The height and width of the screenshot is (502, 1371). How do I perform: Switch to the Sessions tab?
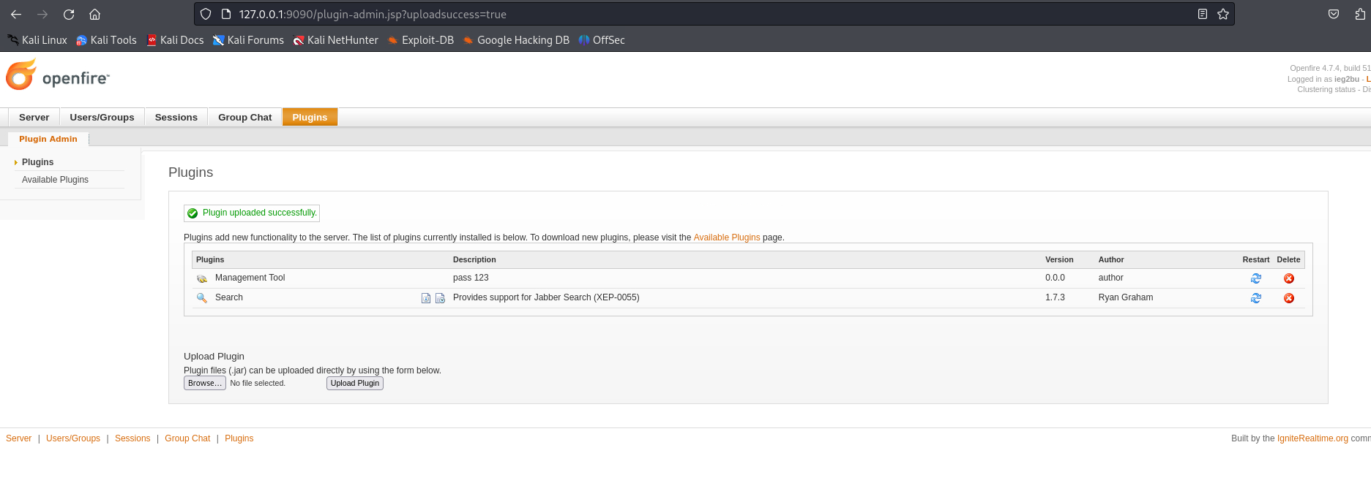click(x=176, y=117)
